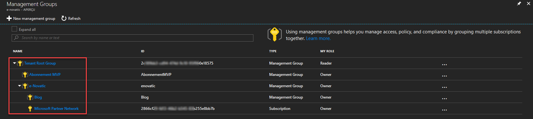Screen dimensions: 533x119
Task: Open the Blog management group
Action: point(38,97)
